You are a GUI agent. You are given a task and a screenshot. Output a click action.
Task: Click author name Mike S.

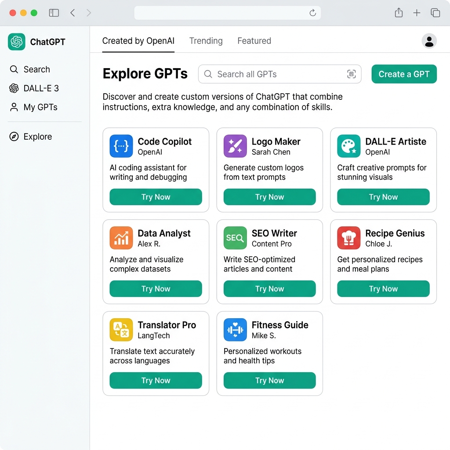pos(264,335)
